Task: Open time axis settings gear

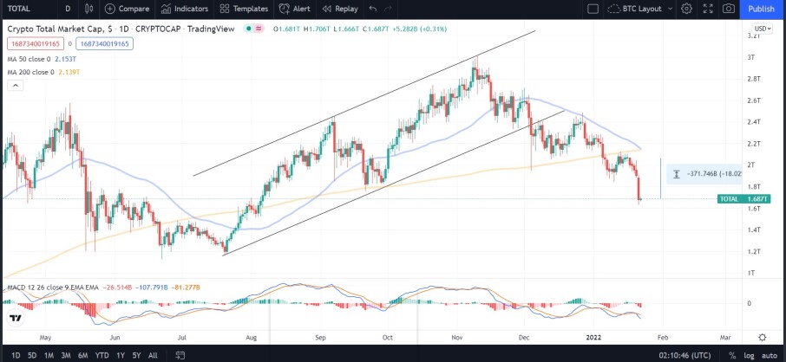Action: [x=763, y=338]
